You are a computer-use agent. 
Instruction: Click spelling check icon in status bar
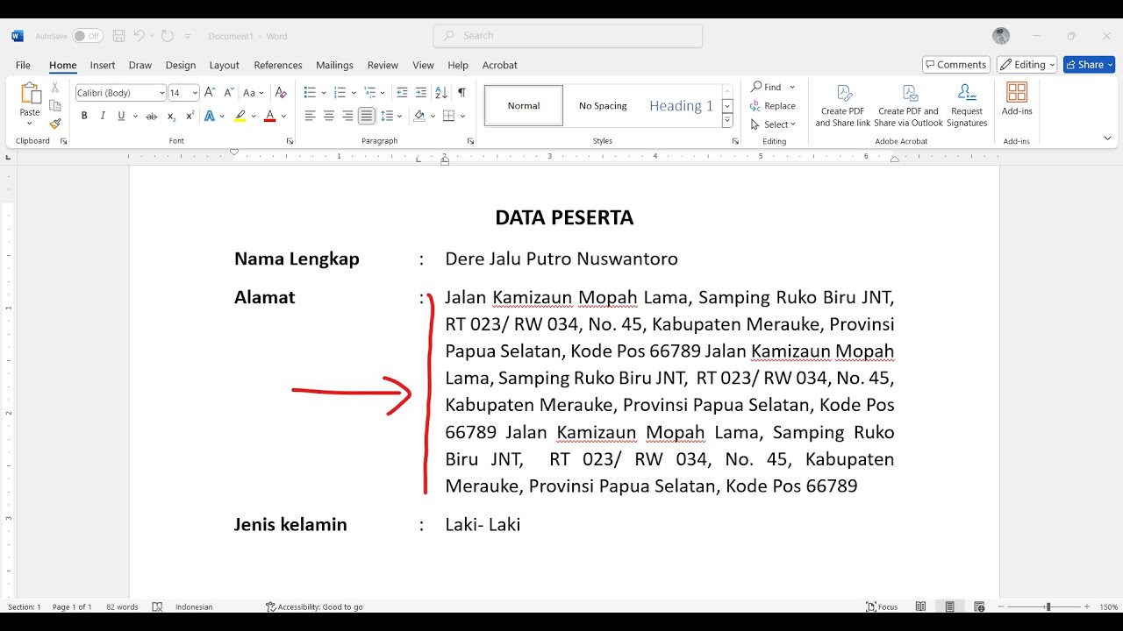coord(157,606)
